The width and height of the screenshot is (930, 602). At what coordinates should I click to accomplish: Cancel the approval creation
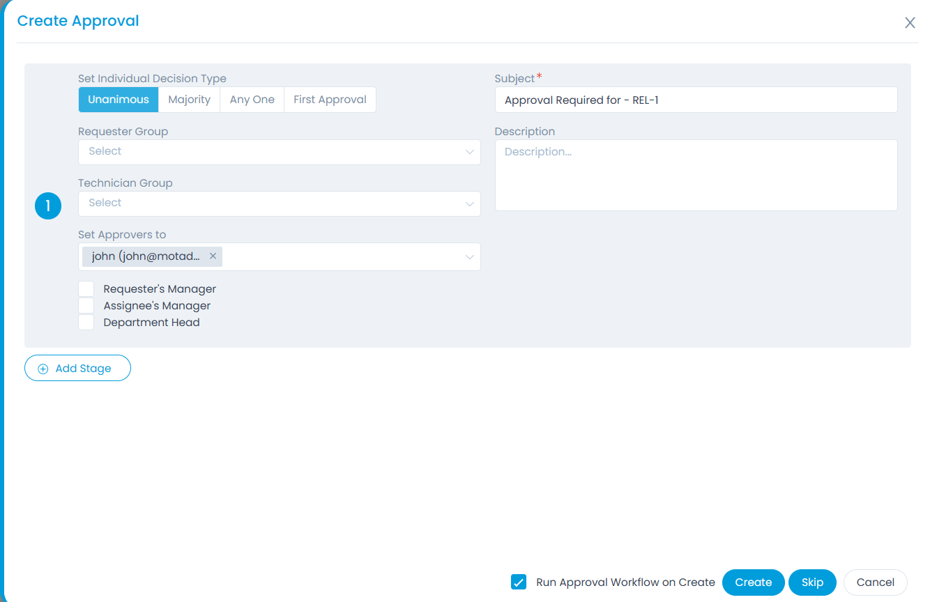[x=875, y=582]
